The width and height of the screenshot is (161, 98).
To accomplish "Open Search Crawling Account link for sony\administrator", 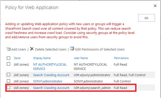I will (51, 75).
